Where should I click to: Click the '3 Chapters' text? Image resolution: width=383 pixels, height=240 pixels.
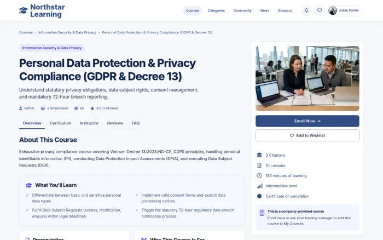275,155
